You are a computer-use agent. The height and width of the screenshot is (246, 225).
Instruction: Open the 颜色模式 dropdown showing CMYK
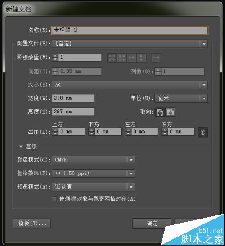(93, 160)
